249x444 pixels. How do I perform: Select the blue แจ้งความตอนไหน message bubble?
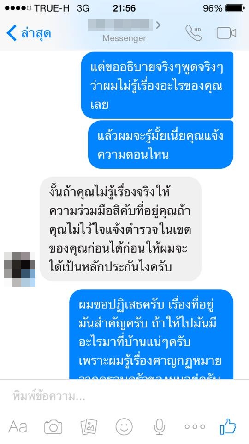click(160, 144)
